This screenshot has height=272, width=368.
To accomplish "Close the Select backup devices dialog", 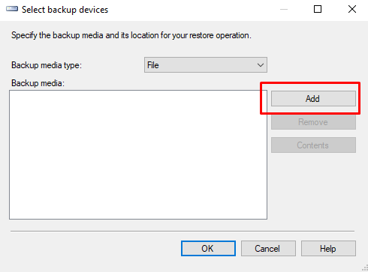I will coord(352,9).
